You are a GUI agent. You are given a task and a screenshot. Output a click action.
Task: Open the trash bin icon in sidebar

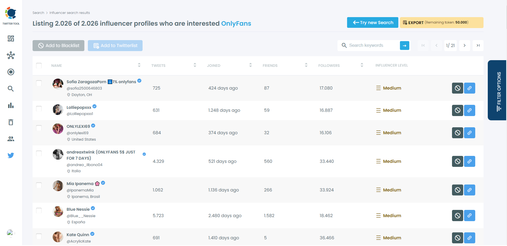(11, 122)
